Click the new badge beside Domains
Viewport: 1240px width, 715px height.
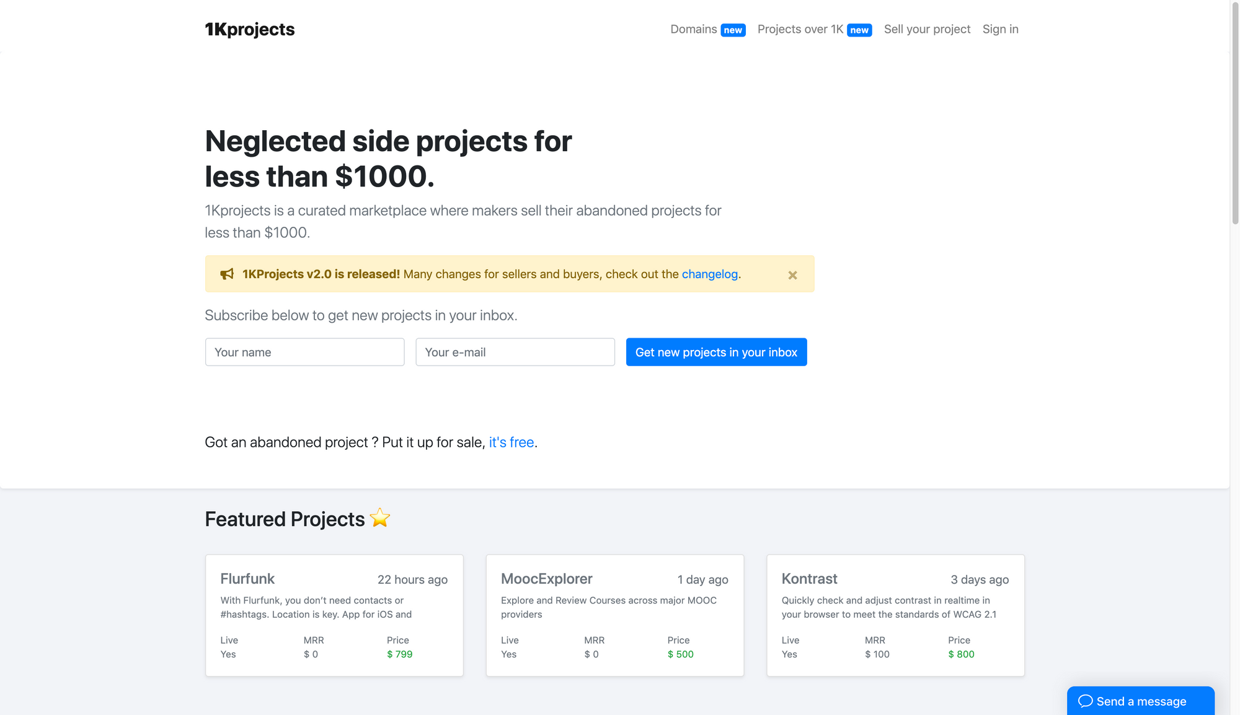click(733, 30)
